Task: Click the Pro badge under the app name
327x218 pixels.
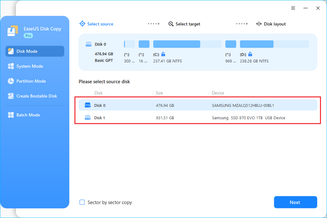Action: 28,36
